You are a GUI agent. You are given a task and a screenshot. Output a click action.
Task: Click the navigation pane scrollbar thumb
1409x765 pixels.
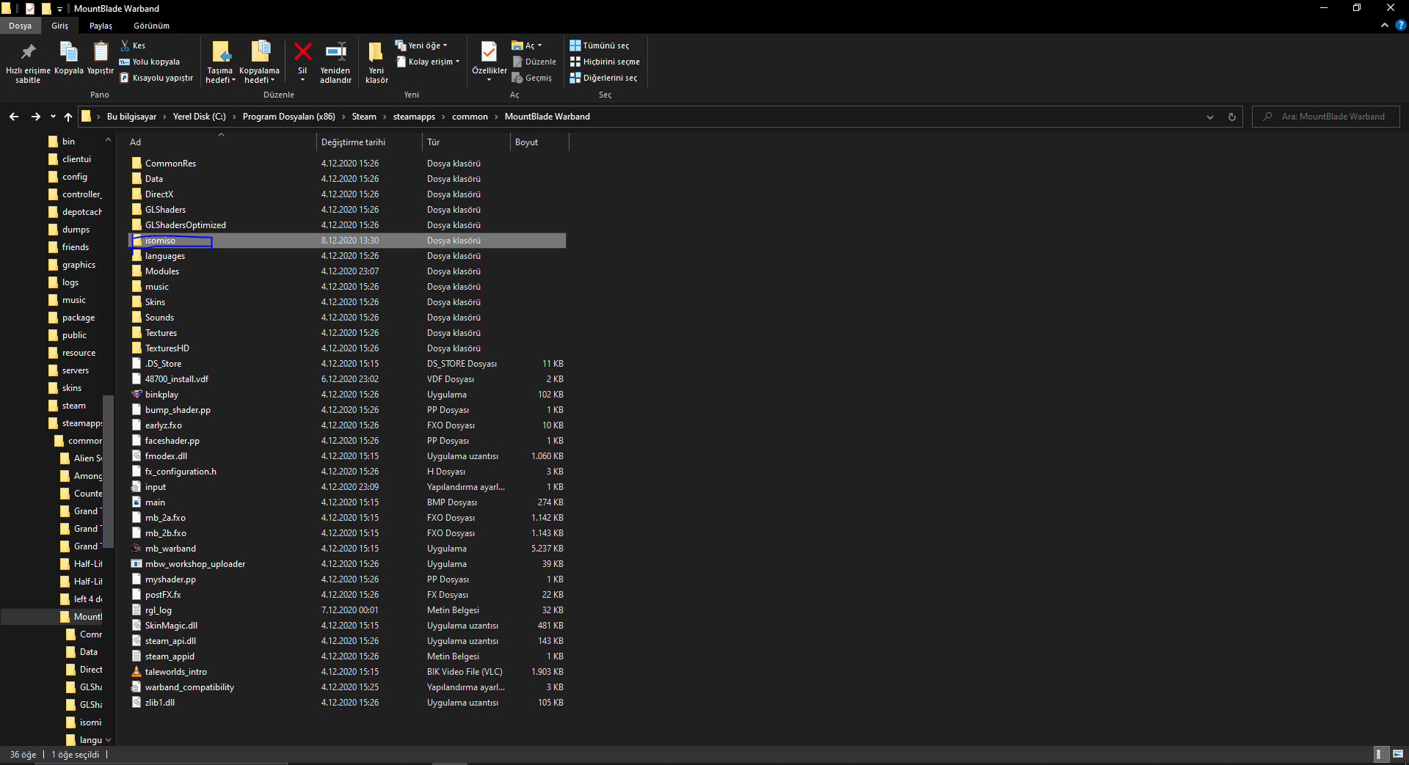109,471
